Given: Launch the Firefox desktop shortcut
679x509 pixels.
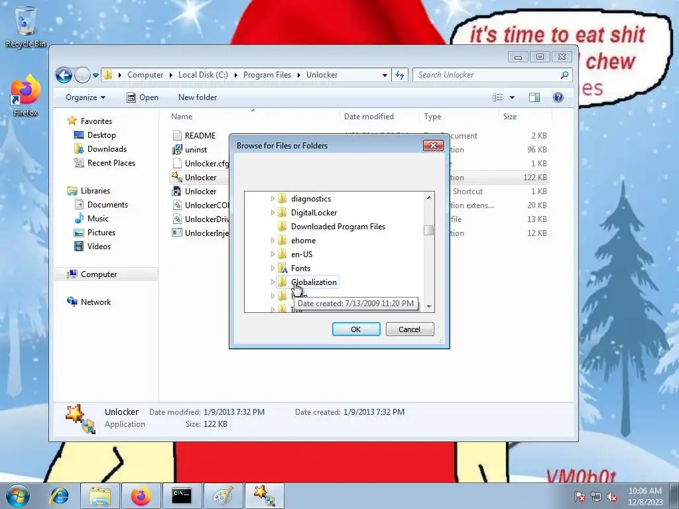Looking at the screenshot, I should pos(26,95).
